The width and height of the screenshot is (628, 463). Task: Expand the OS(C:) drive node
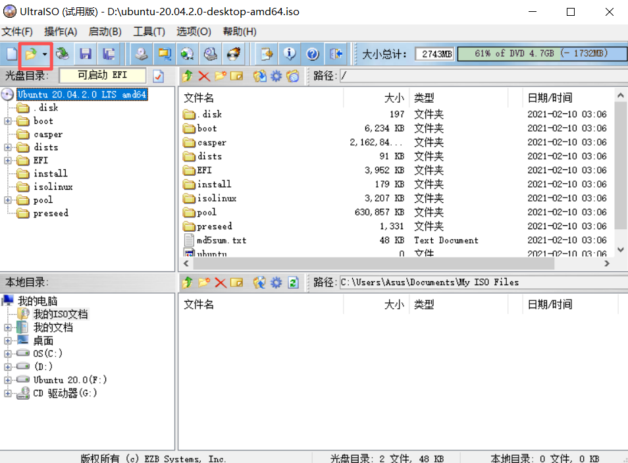pyautogui.click(x=8, y=354)
